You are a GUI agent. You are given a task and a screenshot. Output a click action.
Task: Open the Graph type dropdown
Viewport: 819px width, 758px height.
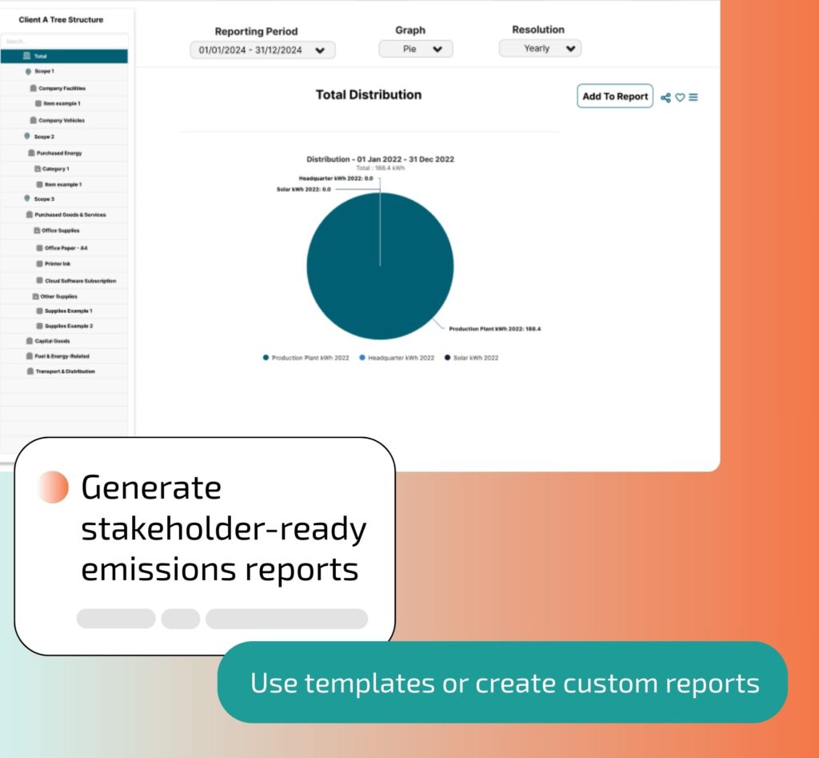coord(415,49)
